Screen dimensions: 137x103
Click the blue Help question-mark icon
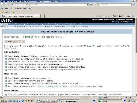[x=133, y=16]
